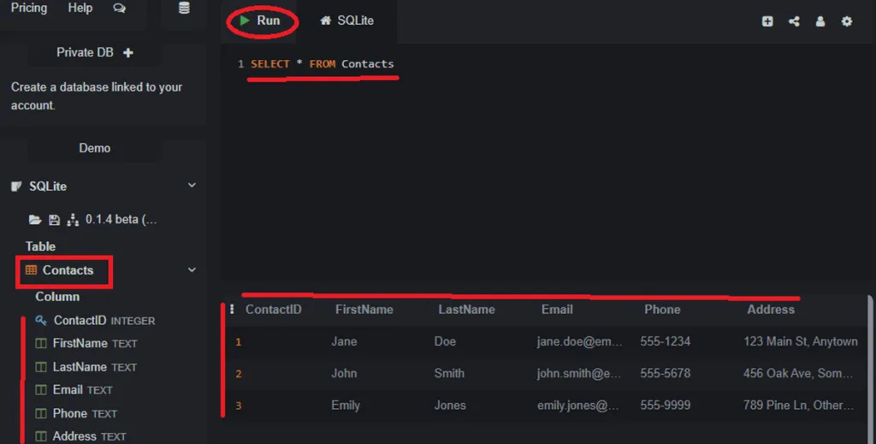Switch to the SQLite editor tab
Viewport: 876px width, 444px height.
[347, 21]
